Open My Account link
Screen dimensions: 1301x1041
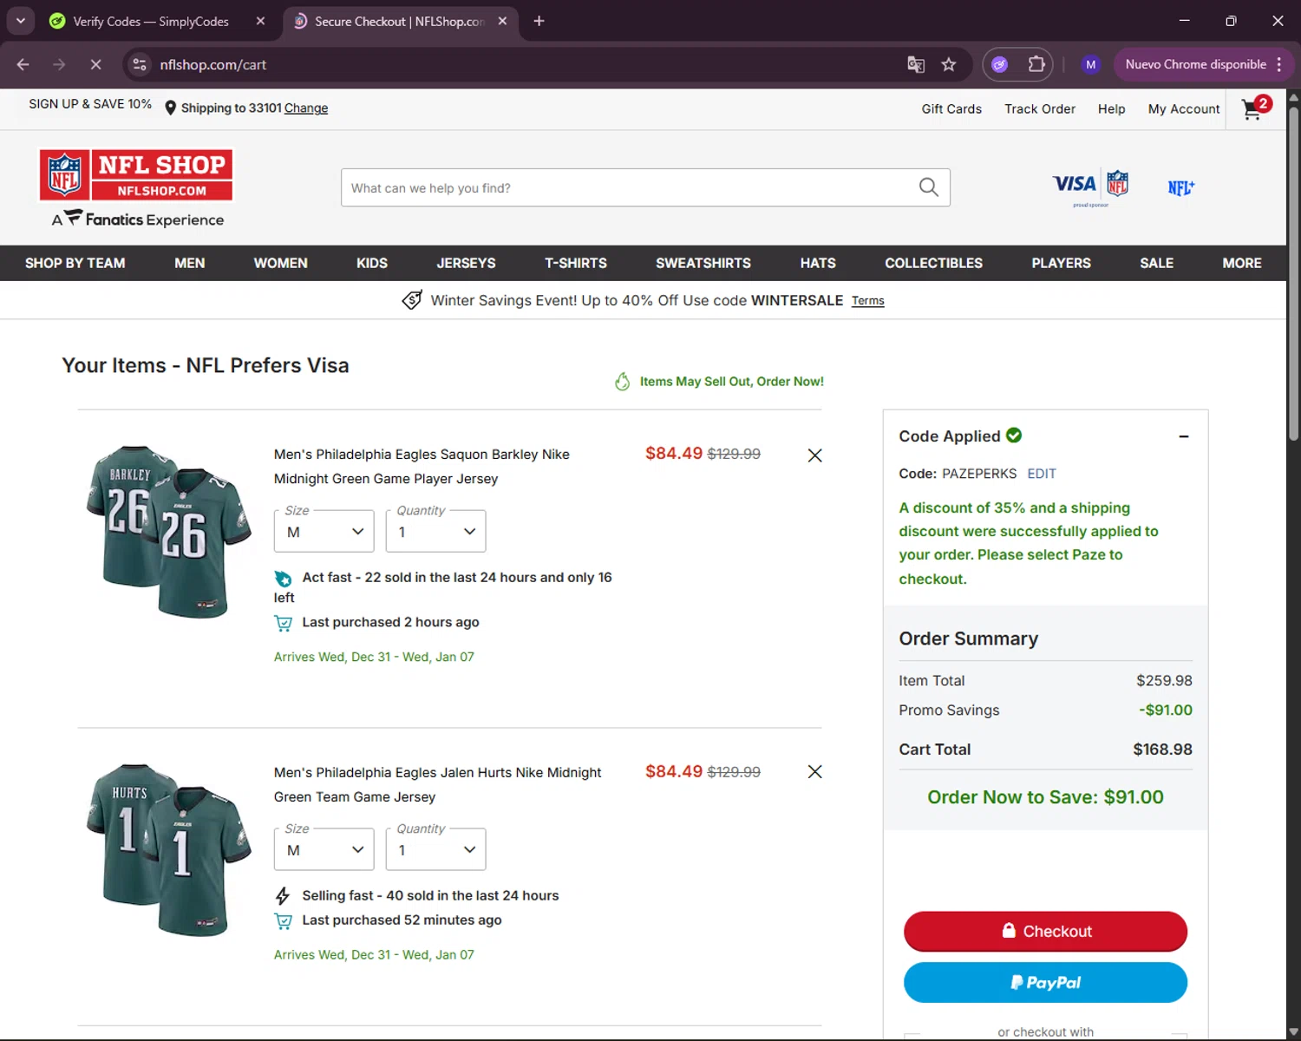pos(1184,109)
